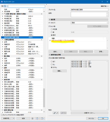Collapse the 採光計算 group

coord(3,80)
